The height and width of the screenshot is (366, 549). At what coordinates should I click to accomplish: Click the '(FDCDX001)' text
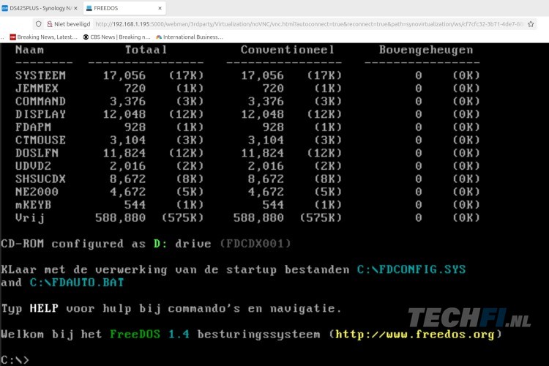coord(255,244)
